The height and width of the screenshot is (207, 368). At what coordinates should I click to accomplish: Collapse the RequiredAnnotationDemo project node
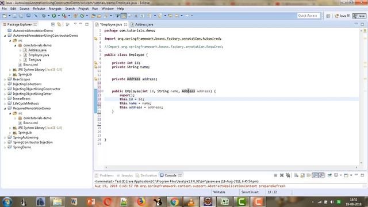(x=5, y=109)
